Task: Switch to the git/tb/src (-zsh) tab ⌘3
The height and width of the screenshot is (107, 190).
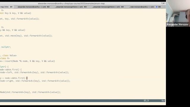Action: (x=71, y=7)
